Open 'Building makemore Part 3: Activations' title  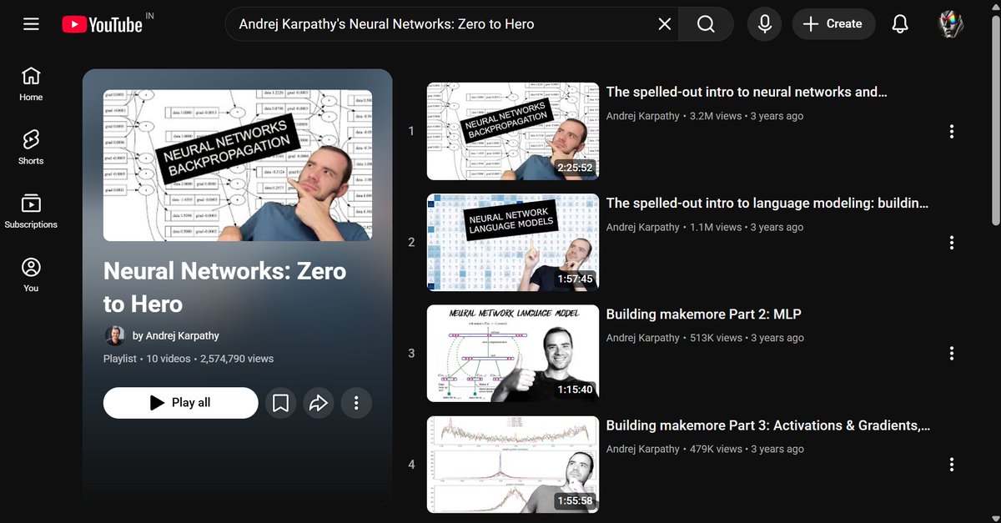click(768, 425)
